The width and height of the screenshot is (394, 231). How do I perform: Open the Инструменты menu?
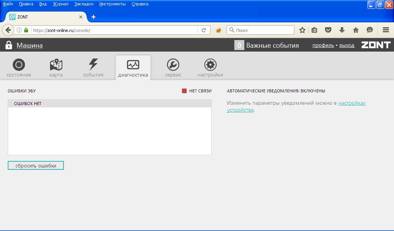coord(112,4)
